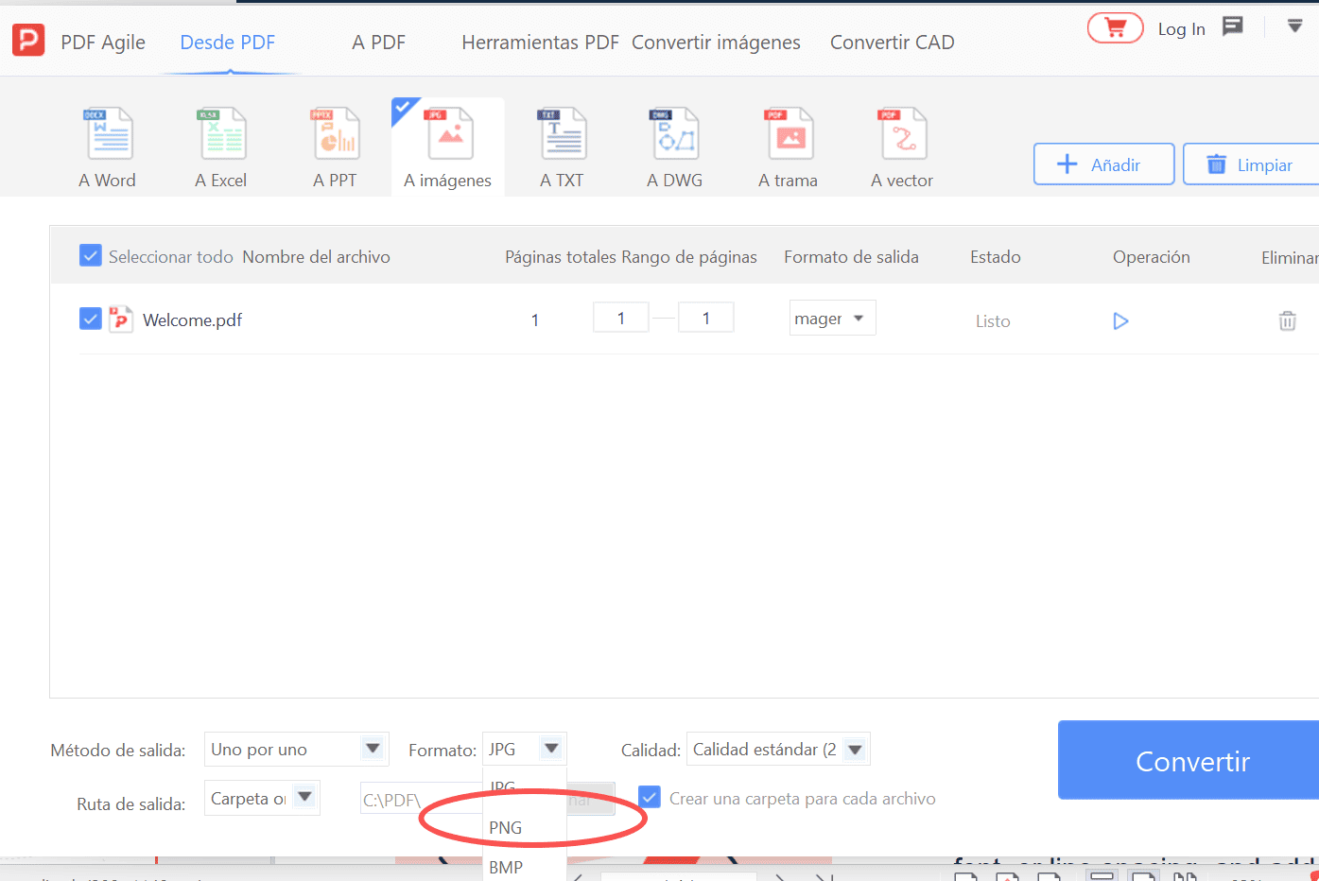Start conversion with the play icon for Welcome.pdf

coord(1120,321)
